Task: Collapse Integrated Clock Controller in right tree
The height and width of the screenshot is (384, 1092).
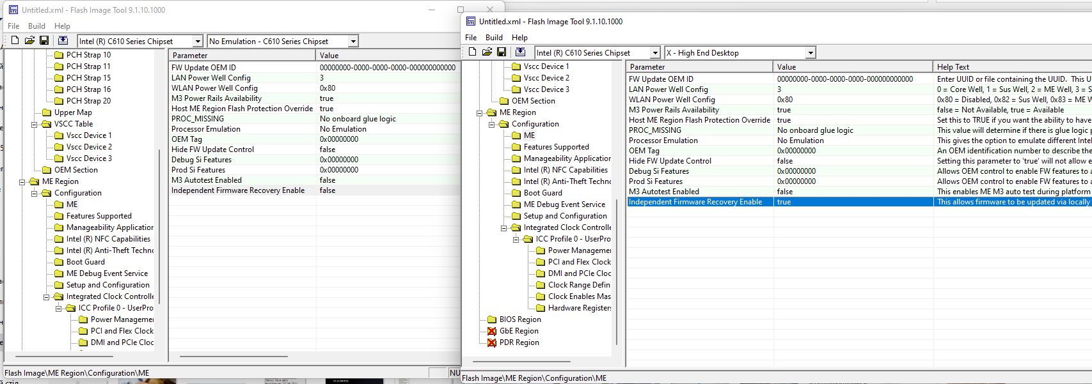Action: 504,227
